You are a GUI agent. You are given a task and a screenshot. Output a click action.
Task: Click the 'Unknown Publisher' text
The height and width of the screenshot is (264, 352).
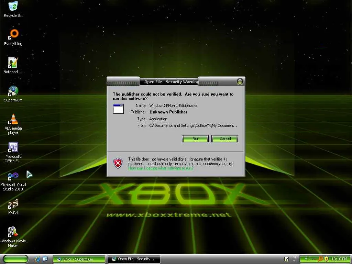168,112
